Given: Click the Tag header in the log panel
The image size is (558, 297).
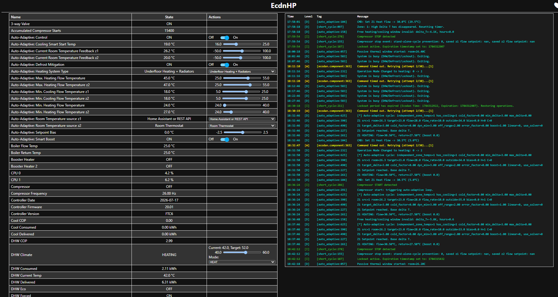Looking at the screenshot, I should [x=319, y=17].
